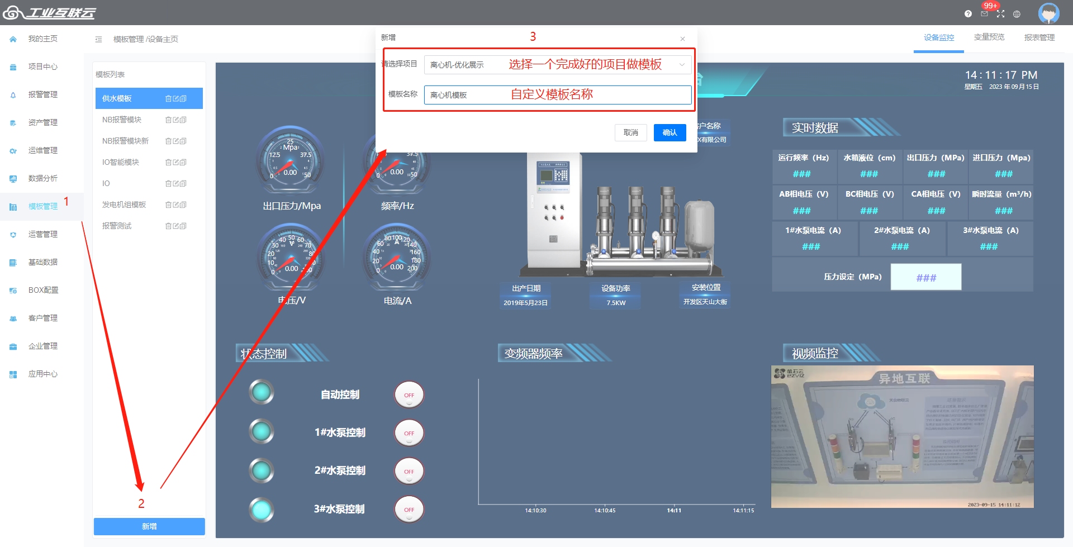Click the 数据分析 icon in sidebar
Screen dimensions: 1073x547
13,179
